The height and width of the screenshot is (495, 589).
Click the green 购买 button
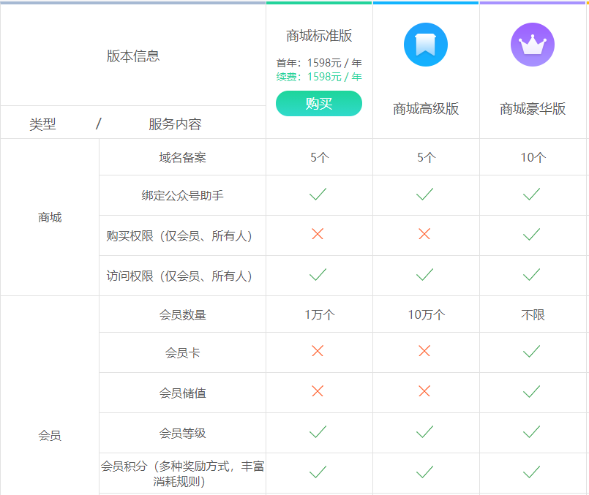[318, 104]
